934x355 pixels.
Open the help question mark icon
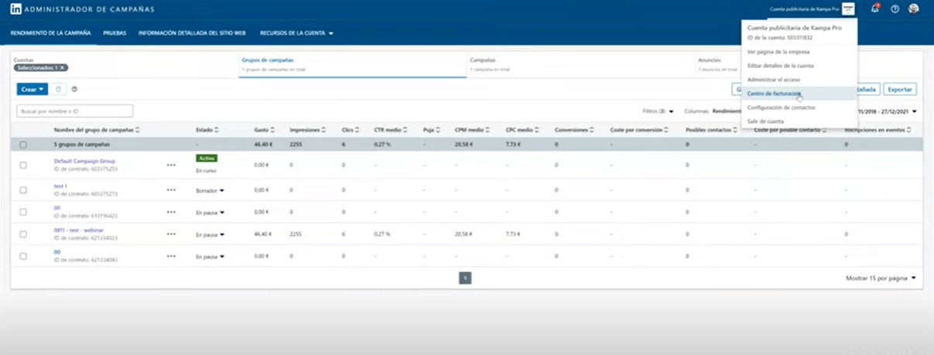click(x=895, y=9)
